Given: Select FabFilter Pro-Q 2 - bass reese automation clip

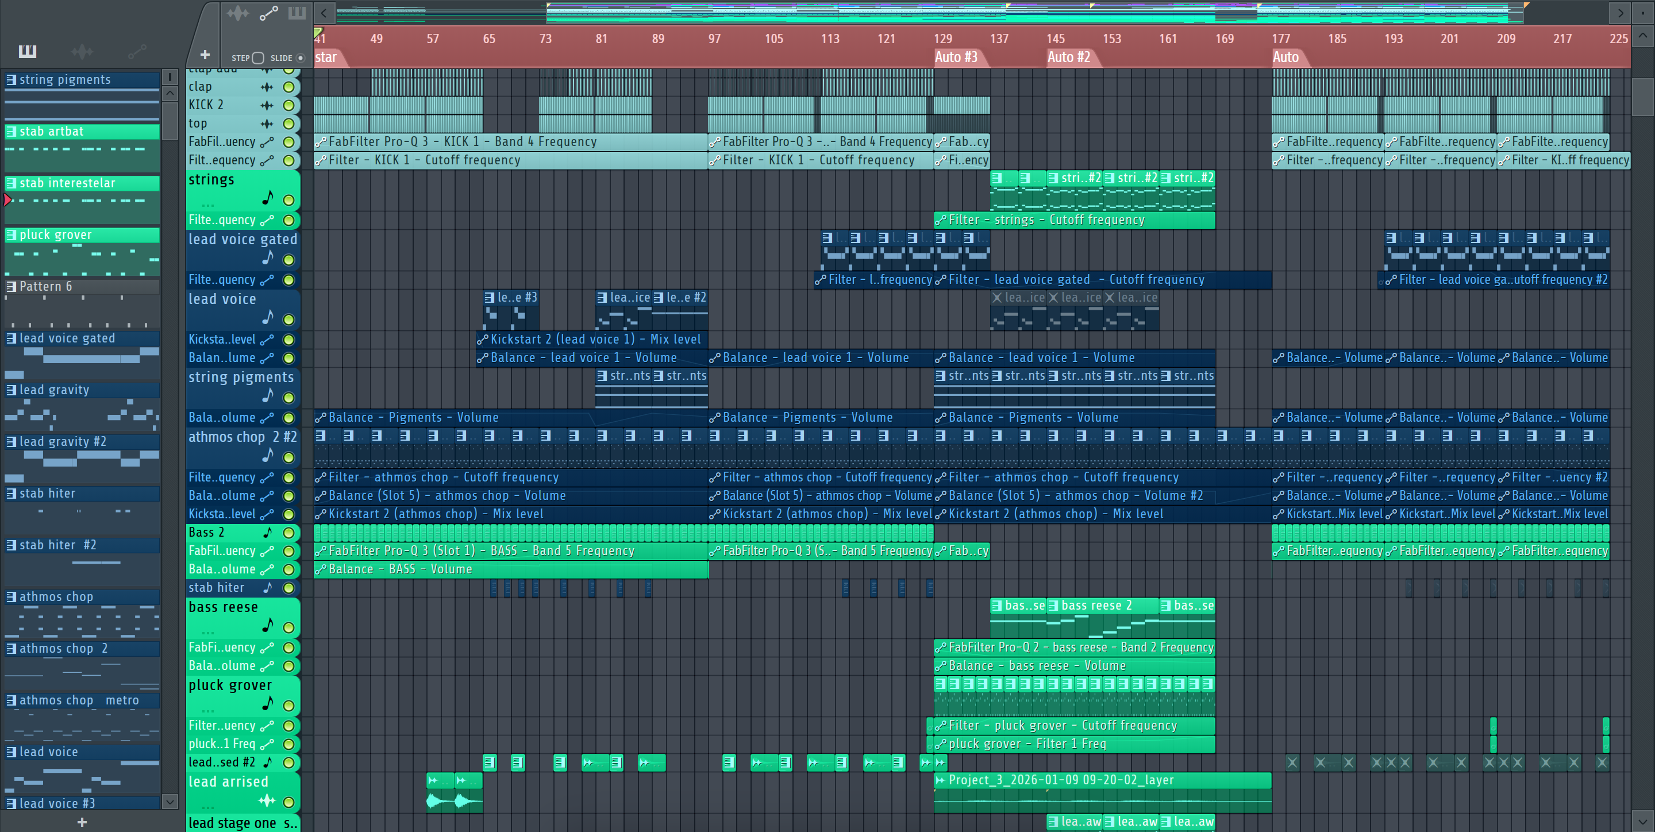Looking at the screenshot, I should point(1074,648).
